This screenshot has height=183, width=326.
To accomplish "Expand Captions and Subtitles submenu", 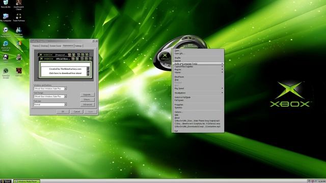I will pos(198,67).
